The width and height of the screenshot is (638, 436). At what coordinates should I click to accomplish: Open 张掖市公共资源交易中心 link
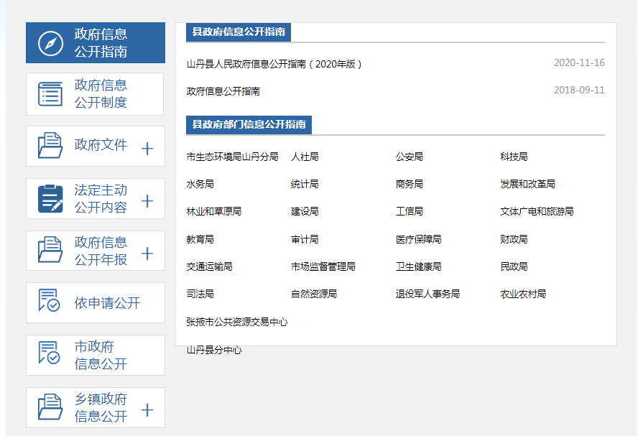237,322
